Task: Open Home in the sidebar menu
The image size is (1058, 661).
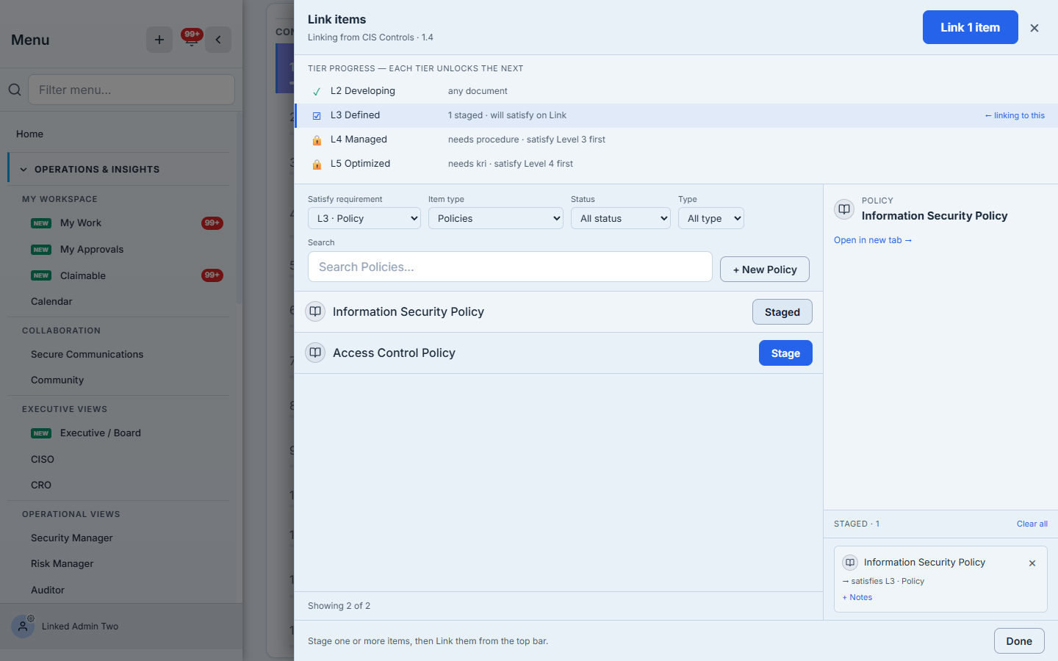Action: (29, 134)
